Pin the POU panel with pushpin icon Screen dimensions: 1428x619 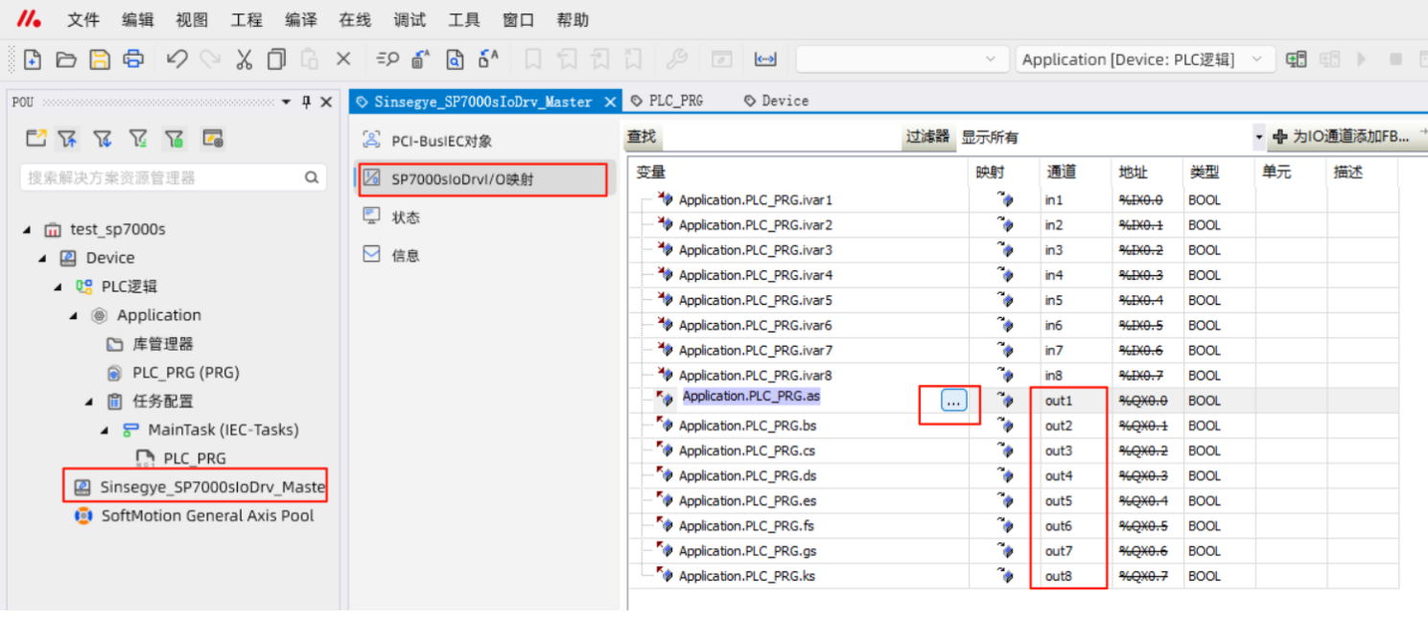coord(307,102)
